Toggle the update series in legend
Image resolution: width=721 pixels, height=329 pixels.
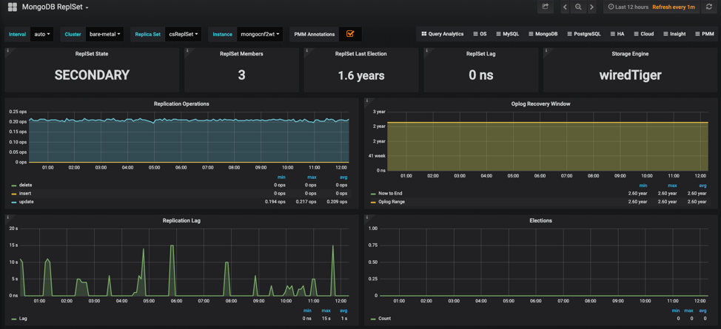[x=26, y=202]
